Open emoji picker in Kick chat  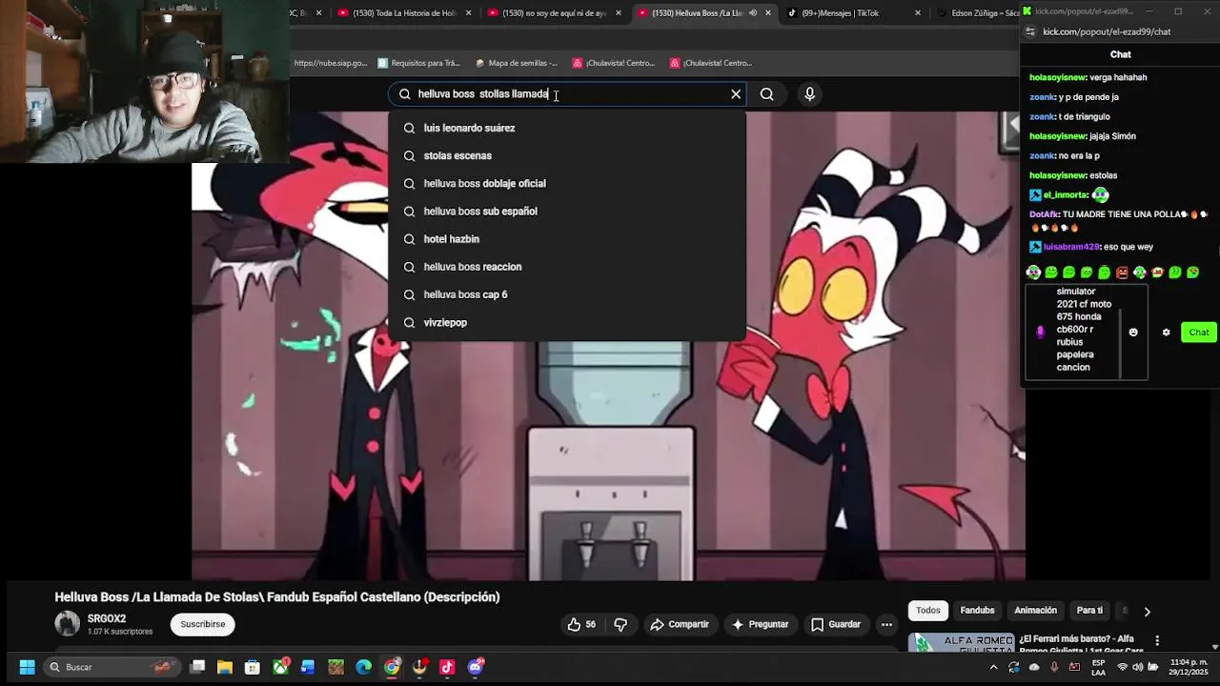pyautogui.click(x=1133, y=333)
